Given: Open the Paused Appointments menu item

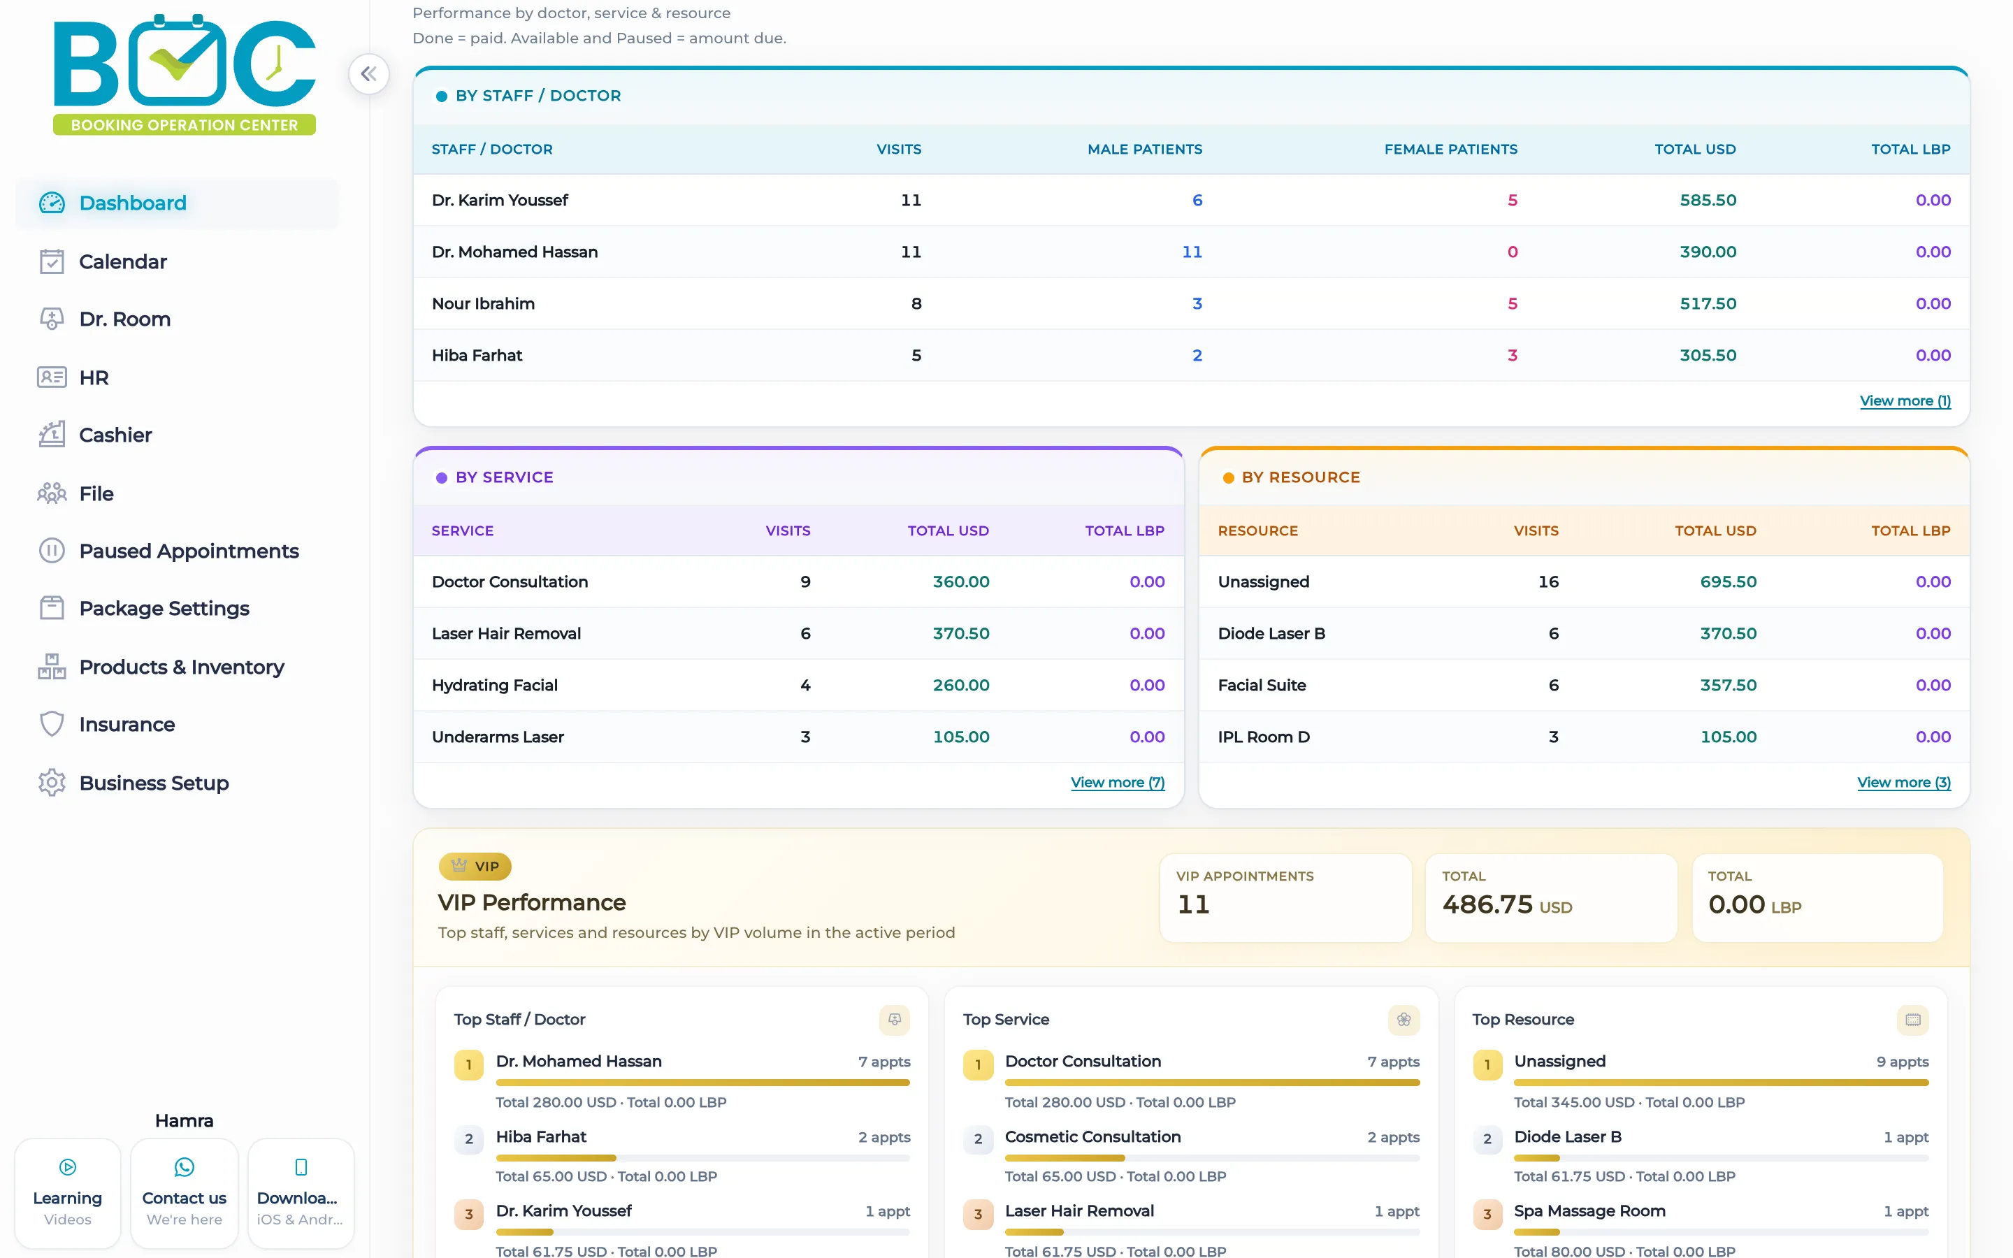Looking at the screenshot, I should (176, 551).
